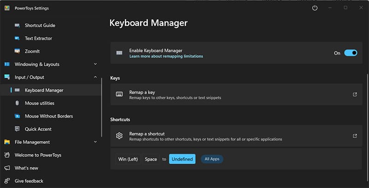Expand the Windowing & Layouts section
This screenshot has height=188, width=369.
pos(95,64)
